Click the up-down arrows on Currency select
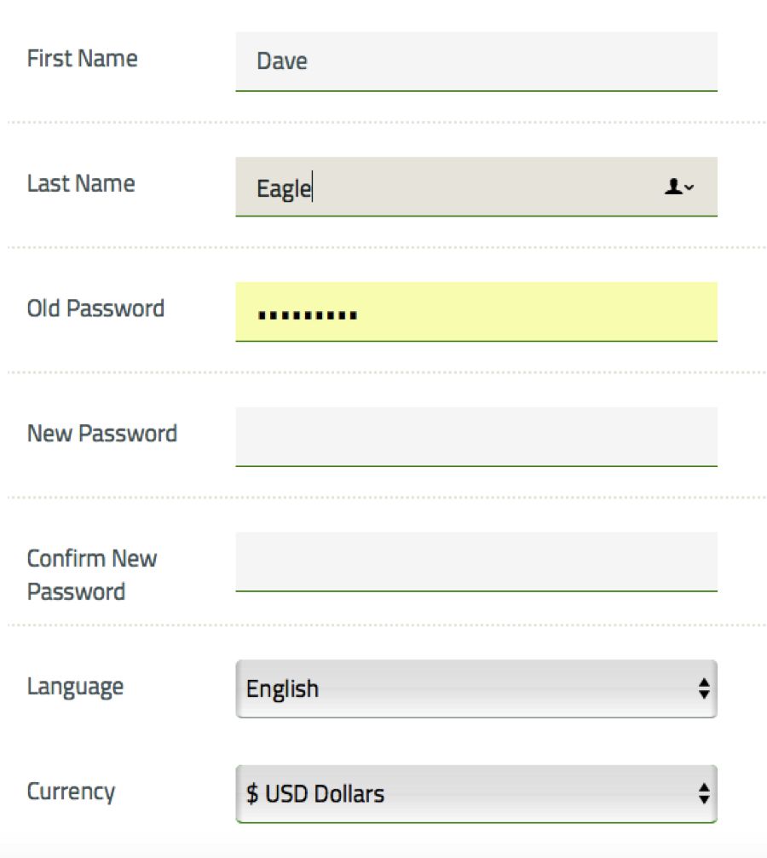This screenshot has height=858, width=767. [704, 793]
